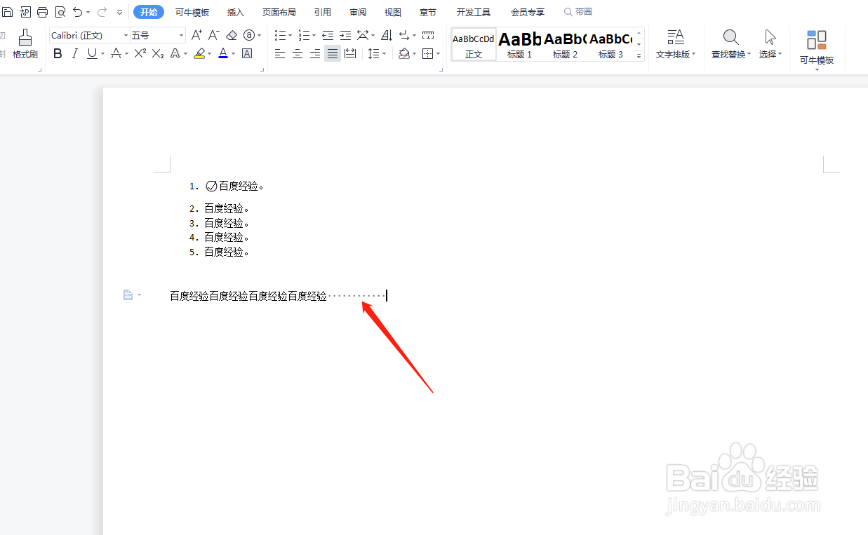The height and width of the screenshot is (535, 868).
Task: Open the 文字排版 dropdown
Action: 676,44
